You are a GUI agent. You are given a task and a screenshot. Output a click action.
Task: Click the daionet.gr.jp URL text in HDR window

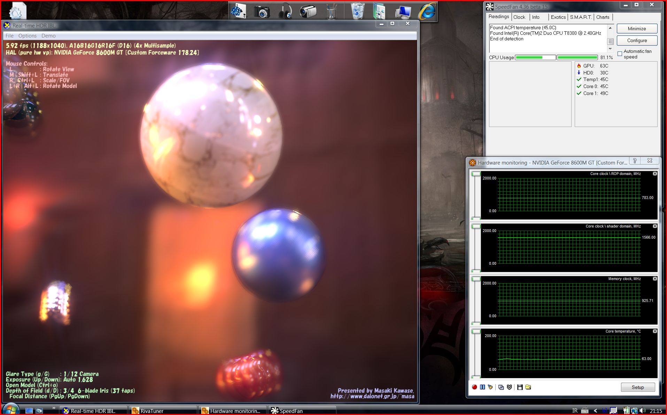click(372, 396)
